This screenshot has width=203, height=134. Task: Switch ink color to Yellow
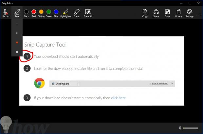[x=41, y=12]
